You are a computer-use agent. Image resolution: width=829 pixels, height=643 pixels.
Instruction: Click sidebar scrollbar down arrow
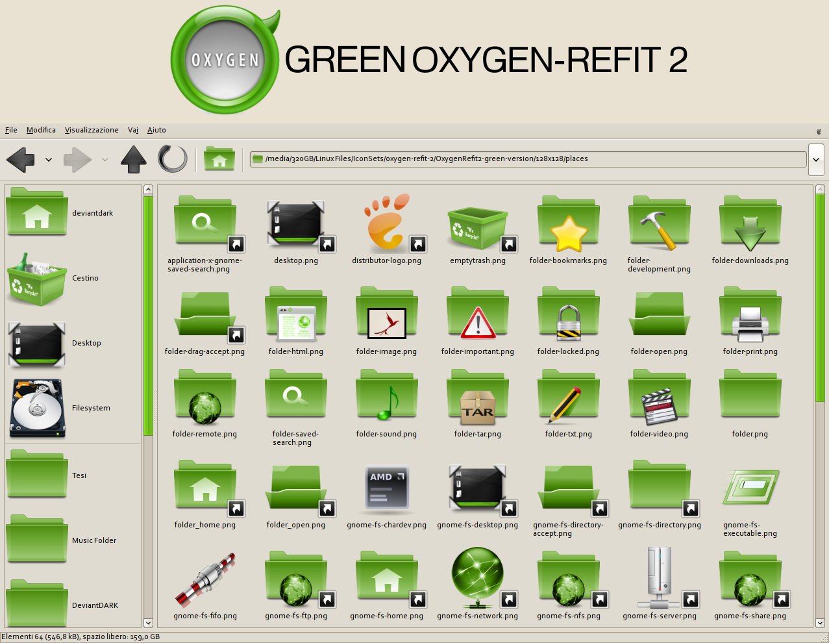coord(148,623)
